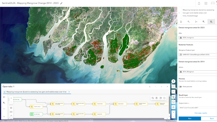Viewport: 217px width, 122px height.
Task: Select the Change analysis node
Action: pos(120,104)
